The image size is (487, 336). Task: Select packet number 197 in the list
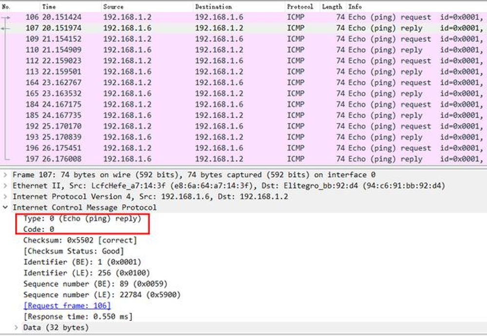[x=243, y=159]
